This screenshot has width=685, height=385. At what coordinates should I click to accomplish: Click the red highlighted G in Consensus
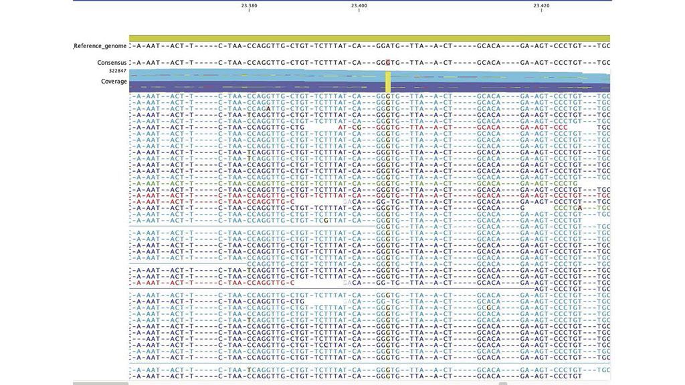point(388,63)
